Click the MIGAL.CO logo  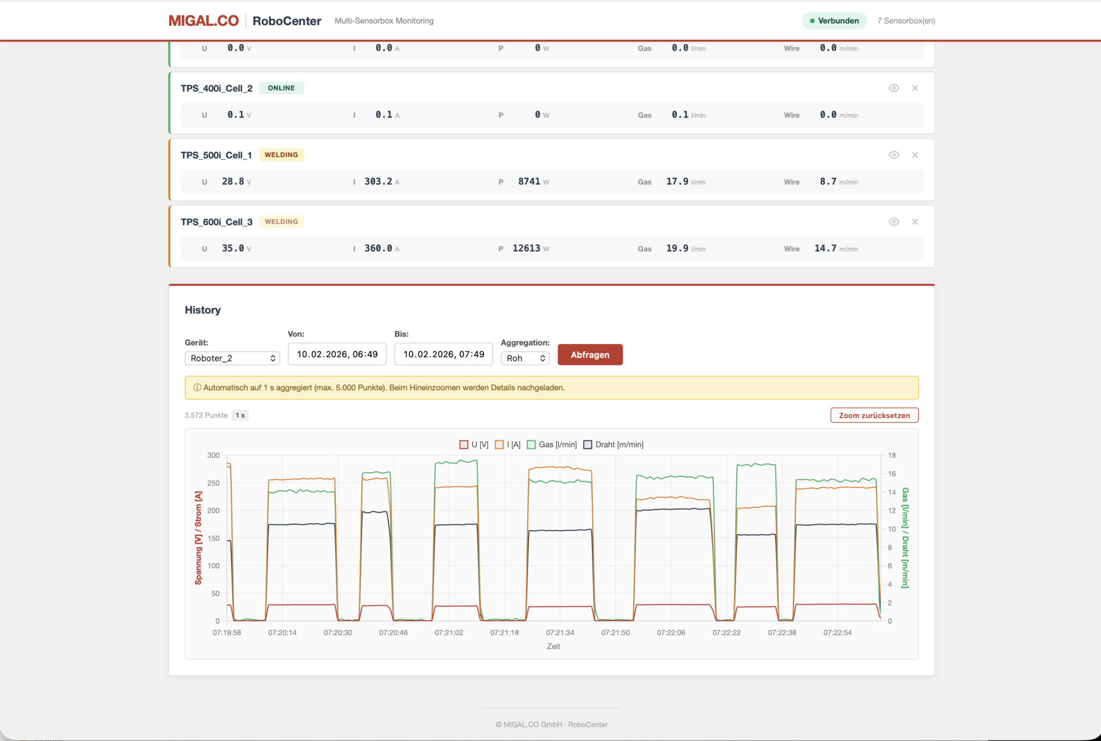click(204, 21)
